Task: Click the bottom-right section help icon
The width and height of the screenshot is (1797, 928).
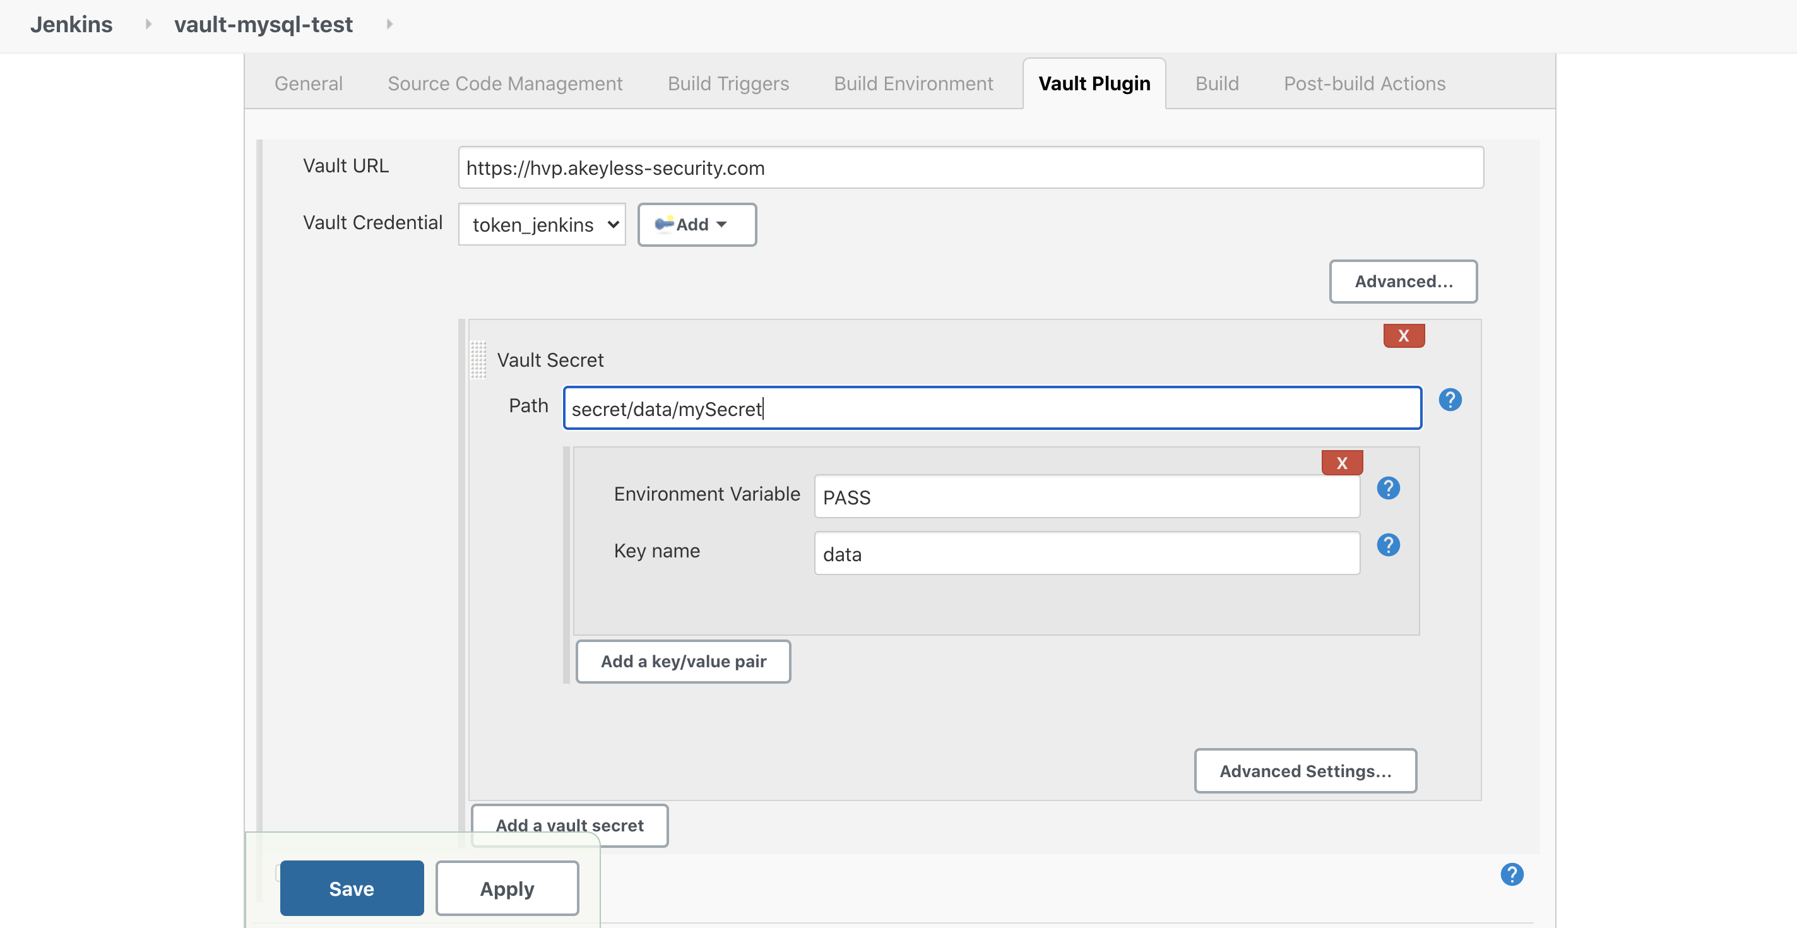Action: click(x=1511, y=874)
